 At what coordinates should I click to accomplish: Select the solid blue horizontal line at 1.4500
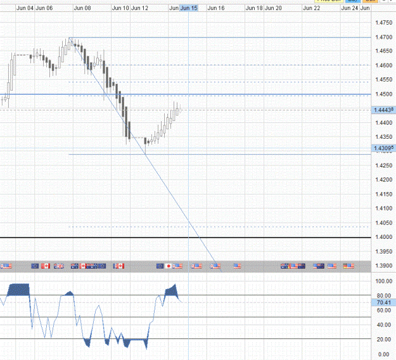click(186, 94)
